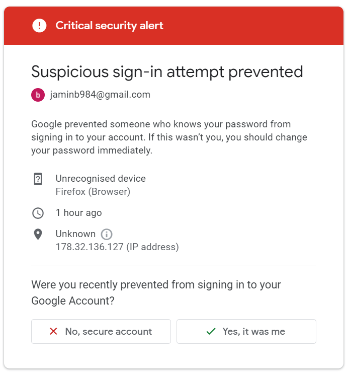
Task: Click the white exclamation alert icon
Action: (x=39, y=26)
